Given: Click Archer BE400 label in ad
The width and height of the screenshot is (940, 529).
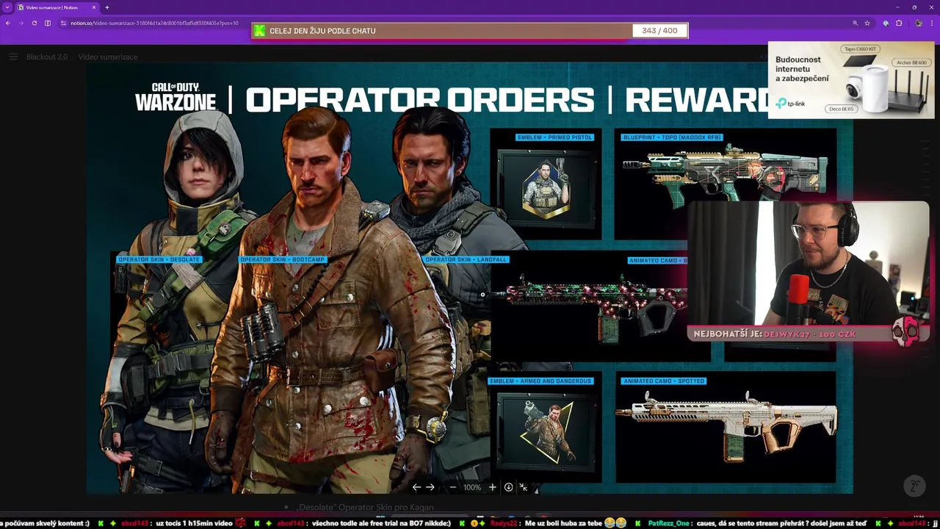Looking at the screenshot, I should pos(911,63).
